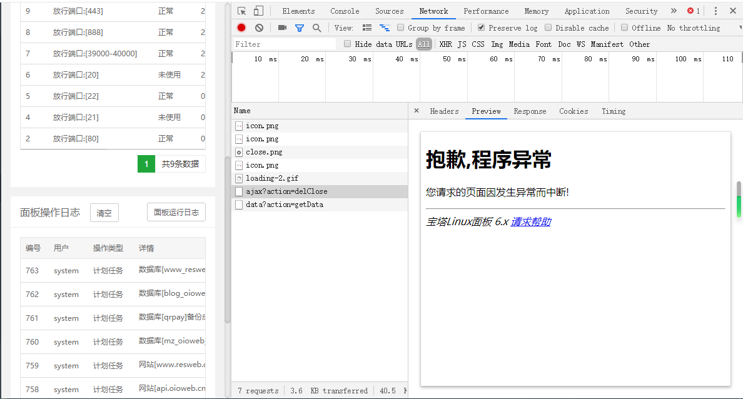Toggle the device toolbar icon

point(258,11)
